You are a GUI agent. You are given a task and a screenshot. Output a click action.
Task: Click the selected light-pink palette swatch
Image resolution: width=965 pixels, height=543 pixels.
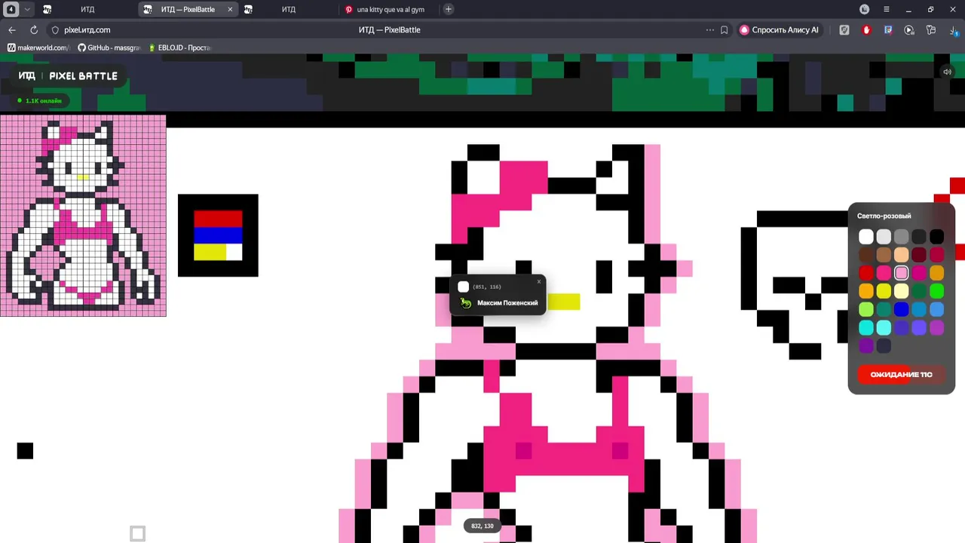902,273
